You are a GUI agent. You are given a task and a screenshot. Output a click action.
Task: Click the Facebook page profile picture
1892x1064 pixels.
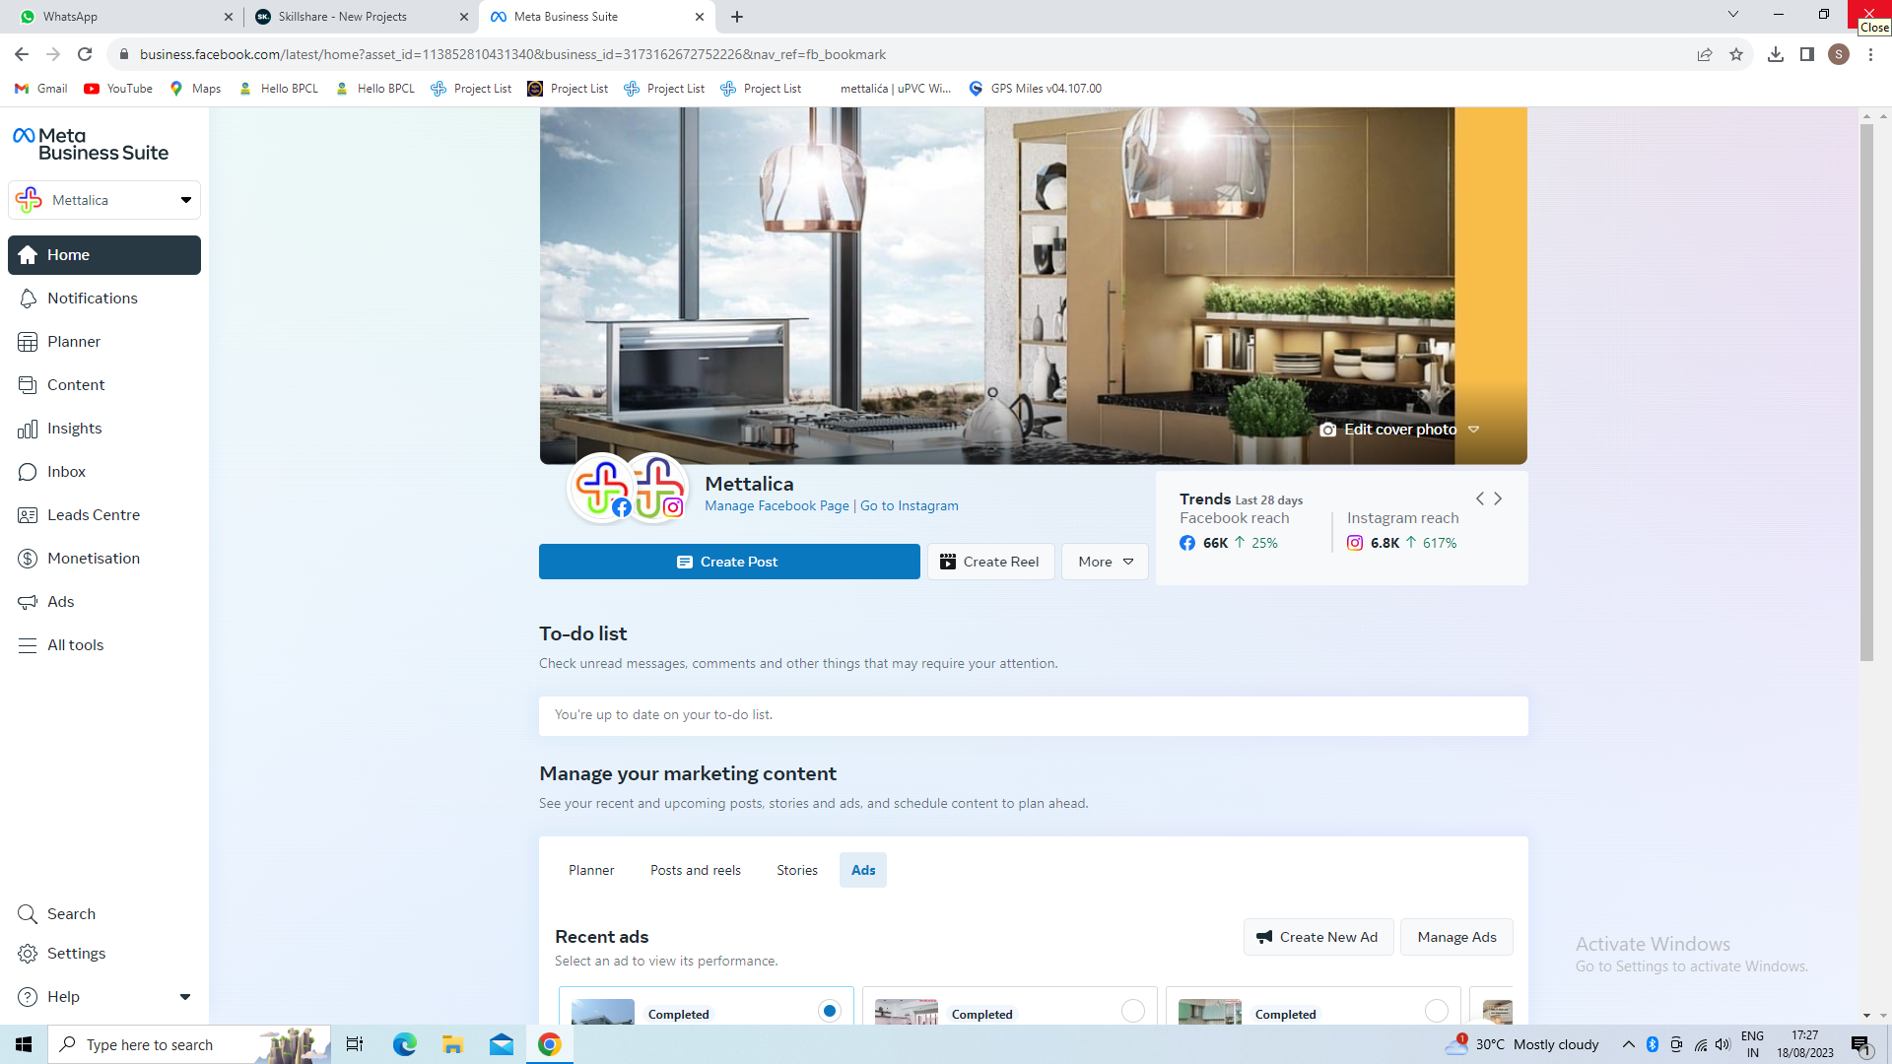point(601,488)
